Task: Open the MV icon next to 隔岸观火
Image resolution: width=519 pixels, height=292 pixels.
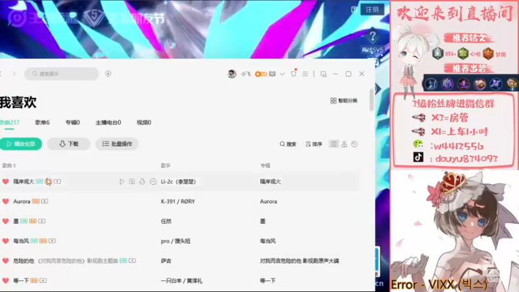Action: 57,182
